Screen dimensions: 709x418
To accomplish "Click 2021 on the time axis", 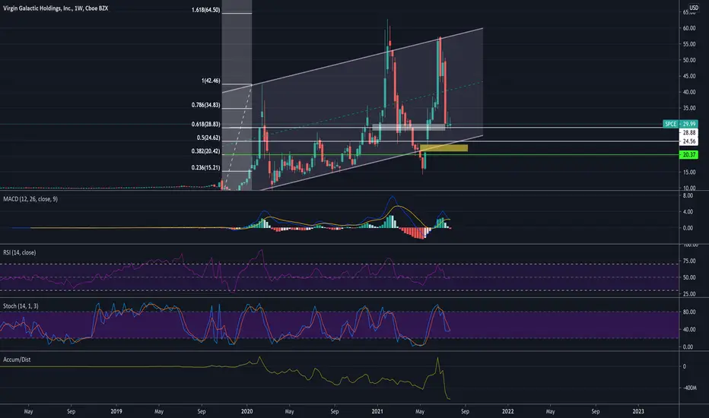I will [377, 411].
